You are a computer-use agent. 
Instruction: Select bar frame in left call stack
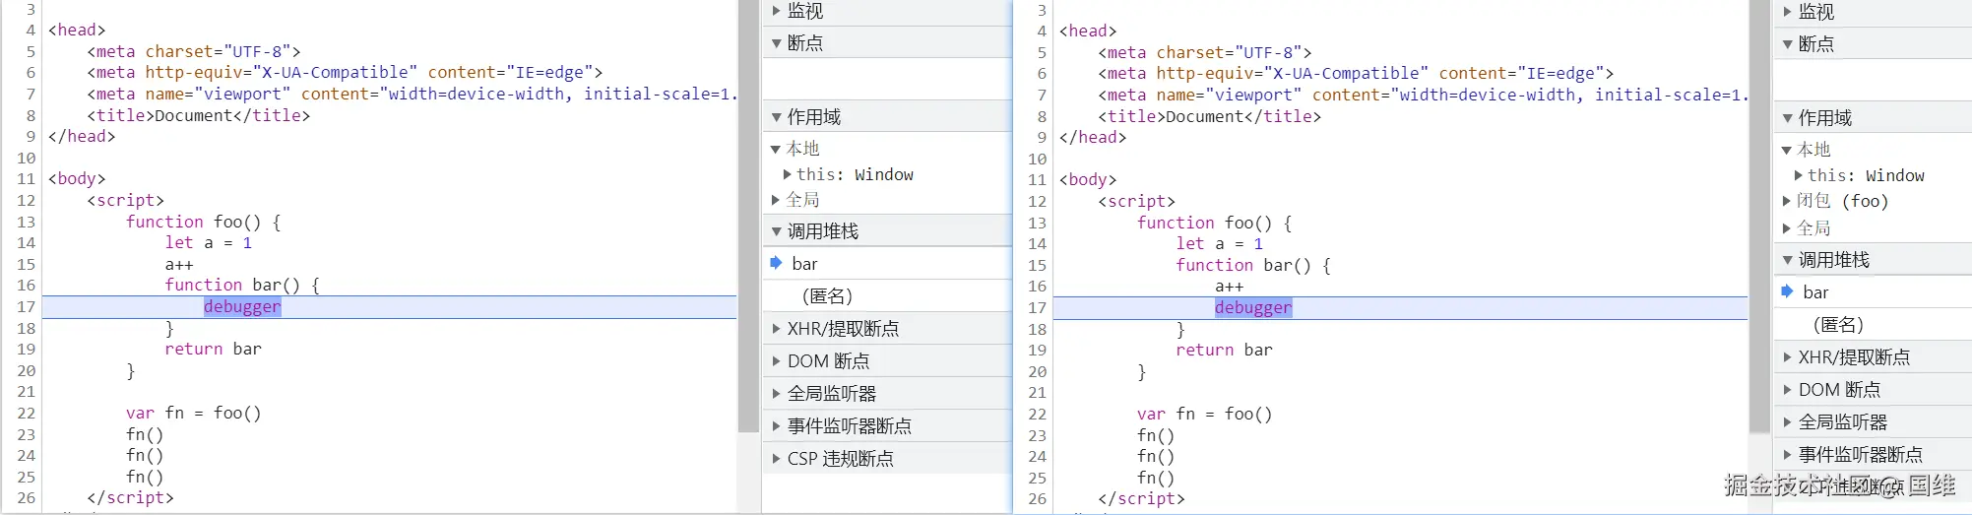click(x=887, y=264)
